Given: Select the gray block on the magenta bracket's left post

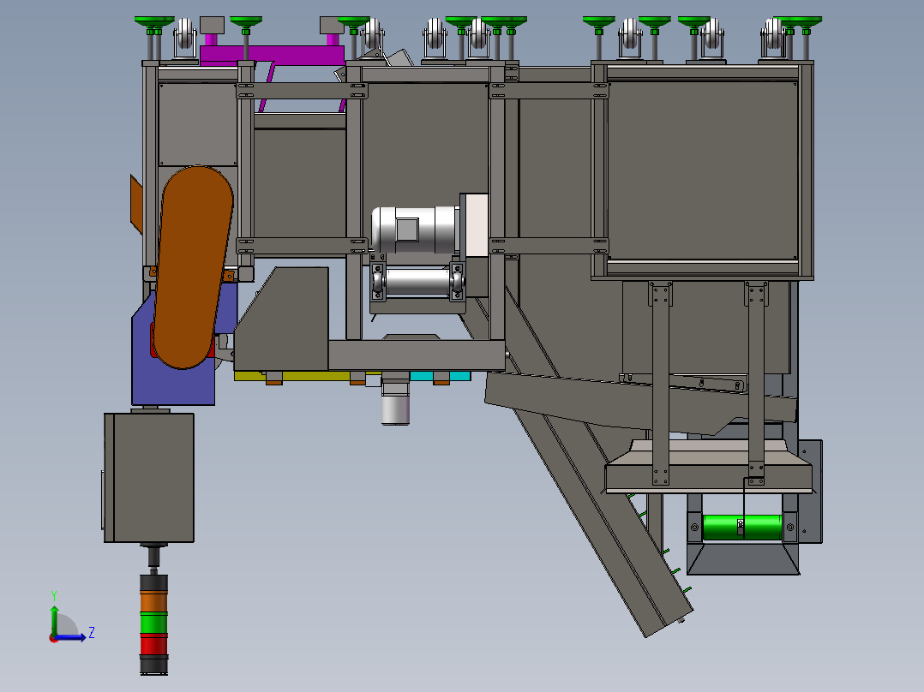Looking at the screenshot, I should tap(213, 26).
